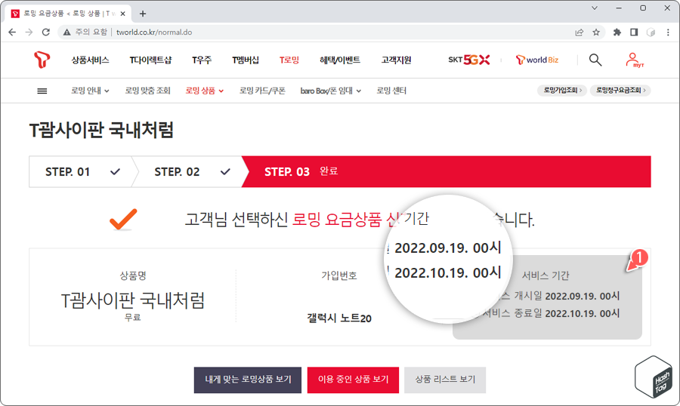680x406 pixels.
Task: Click the 가입번호 label
Action: (x=339, y=275)
